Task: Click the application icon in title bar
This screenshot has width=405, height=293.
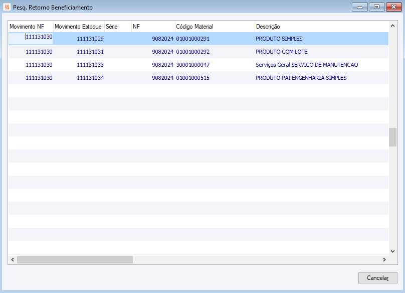Action: [x=7, y=7]
